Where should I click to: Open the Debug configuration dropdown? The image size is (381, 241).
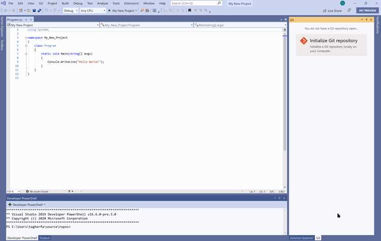pyautogui.click(x=71, y=11)
